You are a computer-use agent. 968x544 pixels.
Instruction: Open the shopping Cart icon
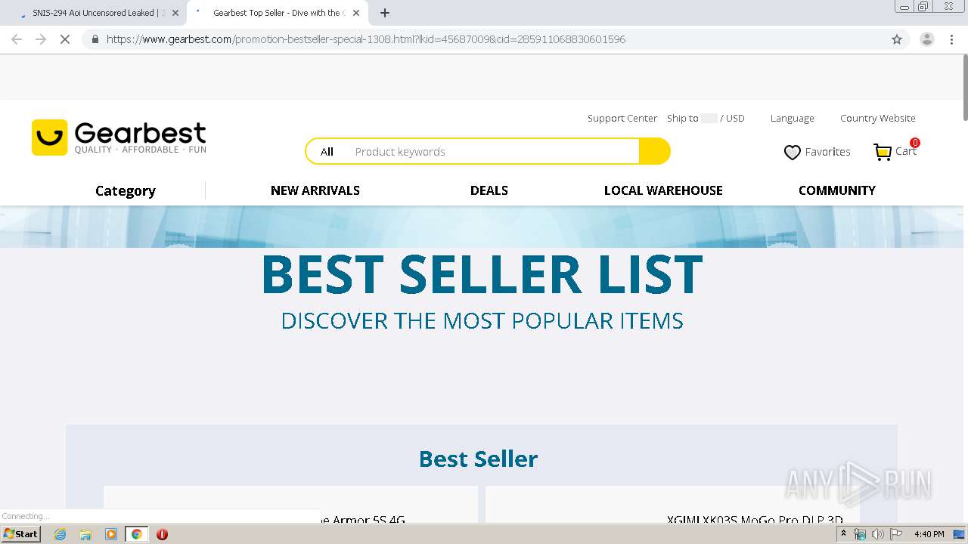pyautogui.click(x=883, y=152)
